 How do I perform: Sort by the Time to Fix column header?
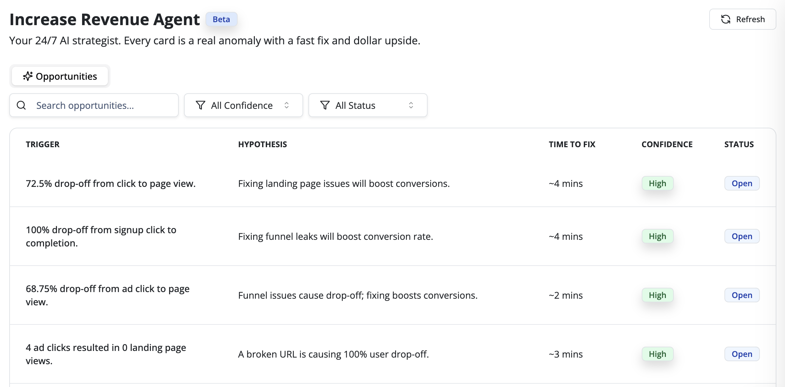(x=572, y=145)
